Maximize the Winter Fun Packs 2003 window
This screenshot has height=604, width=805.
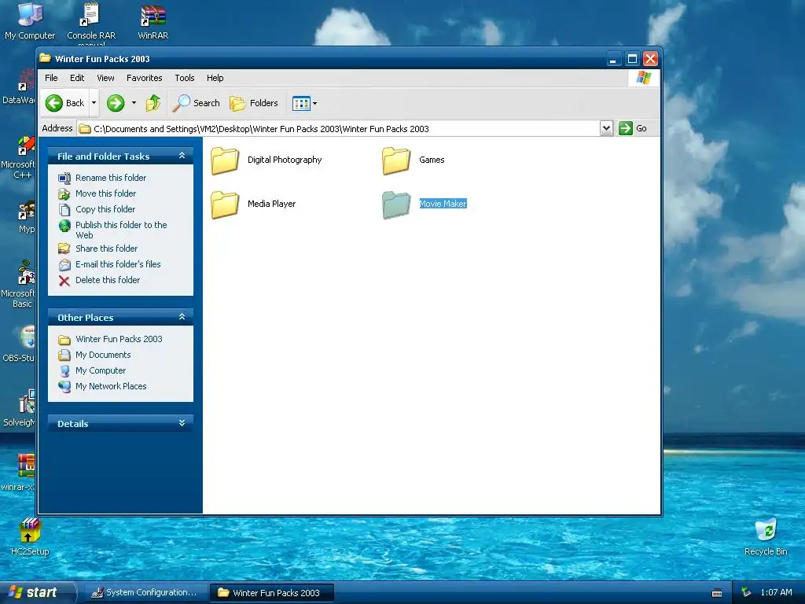point(632,59)
